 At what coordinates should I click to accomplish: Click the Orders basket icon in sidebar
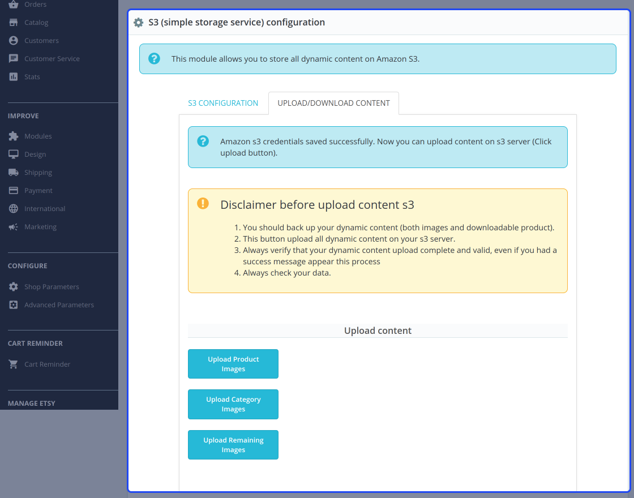[14, 5]
